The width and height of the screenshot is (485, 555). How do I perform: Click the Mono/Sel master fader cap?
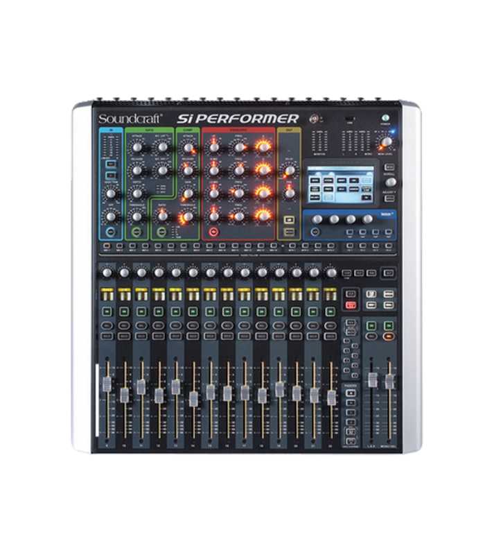click(x=389, y=381)
